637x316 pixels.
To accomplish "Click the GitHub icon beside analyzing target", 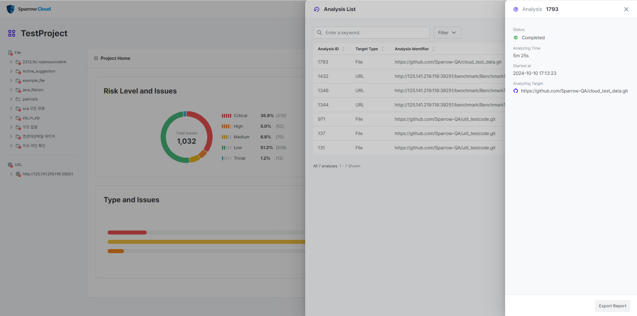I will click(516, 91).
